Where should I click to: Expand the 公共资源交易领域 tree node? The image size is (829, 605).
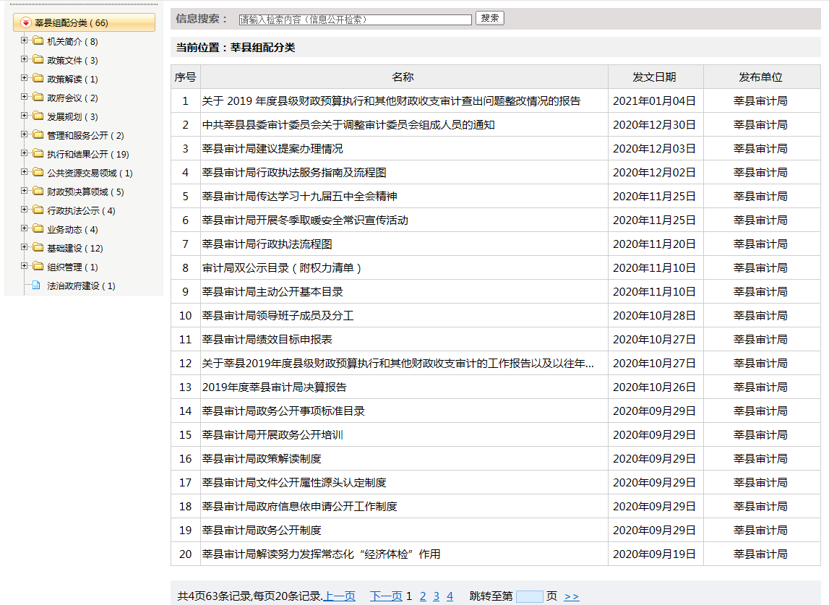(x=24, y=172)
